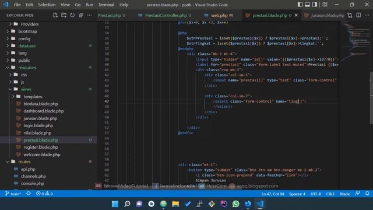Open the feedback icon in status bar
The height and width of the screenshot is (210, 373).
pyautogui.click(x=357, y=194)
